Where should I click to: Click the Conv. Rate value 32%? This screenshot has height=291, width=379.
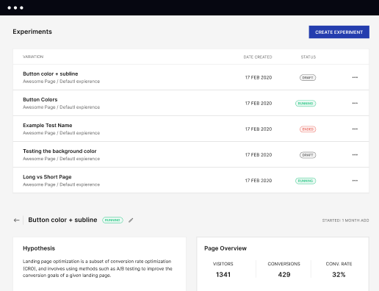pos(339,275)
